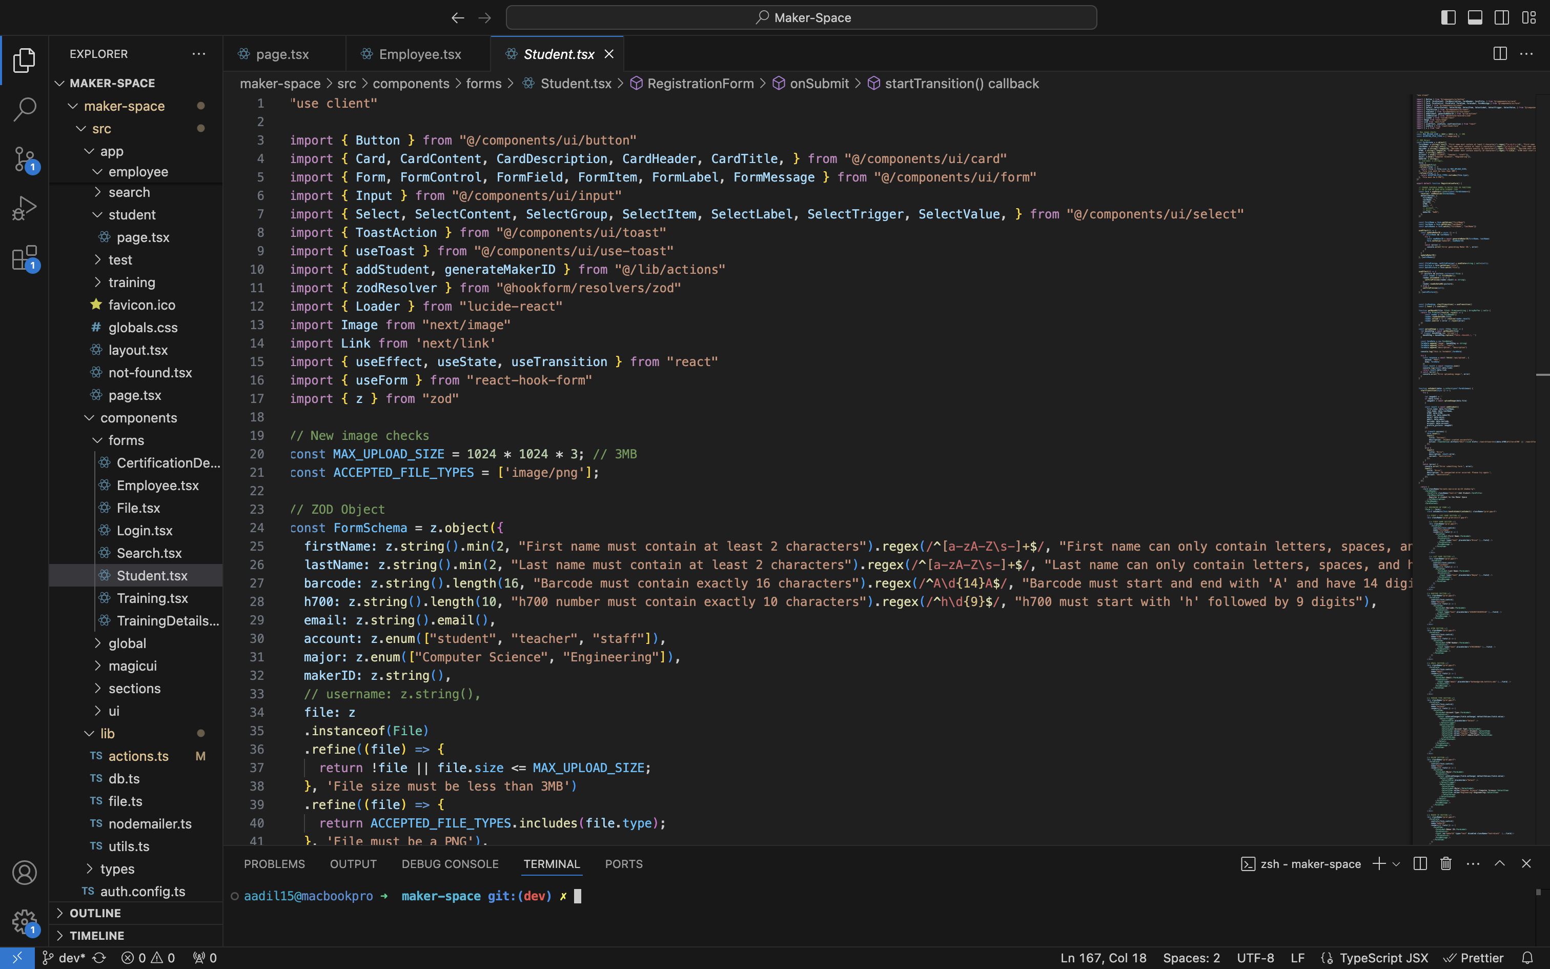Open the Manage gear menu
Image resolution: width=1550 pixels, height=969 pixels.
24,922
